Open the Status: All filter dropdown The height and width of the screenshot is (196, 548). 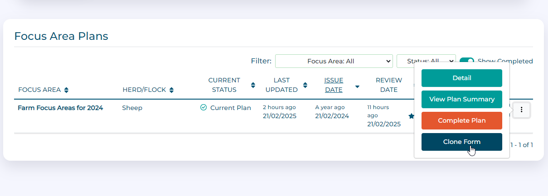click(x=425, y=61)
